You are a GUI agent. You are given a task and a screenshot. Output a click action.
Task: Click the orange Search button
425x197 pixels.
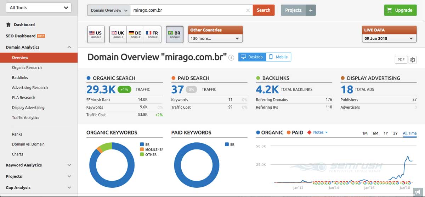[x=263, y=10]
